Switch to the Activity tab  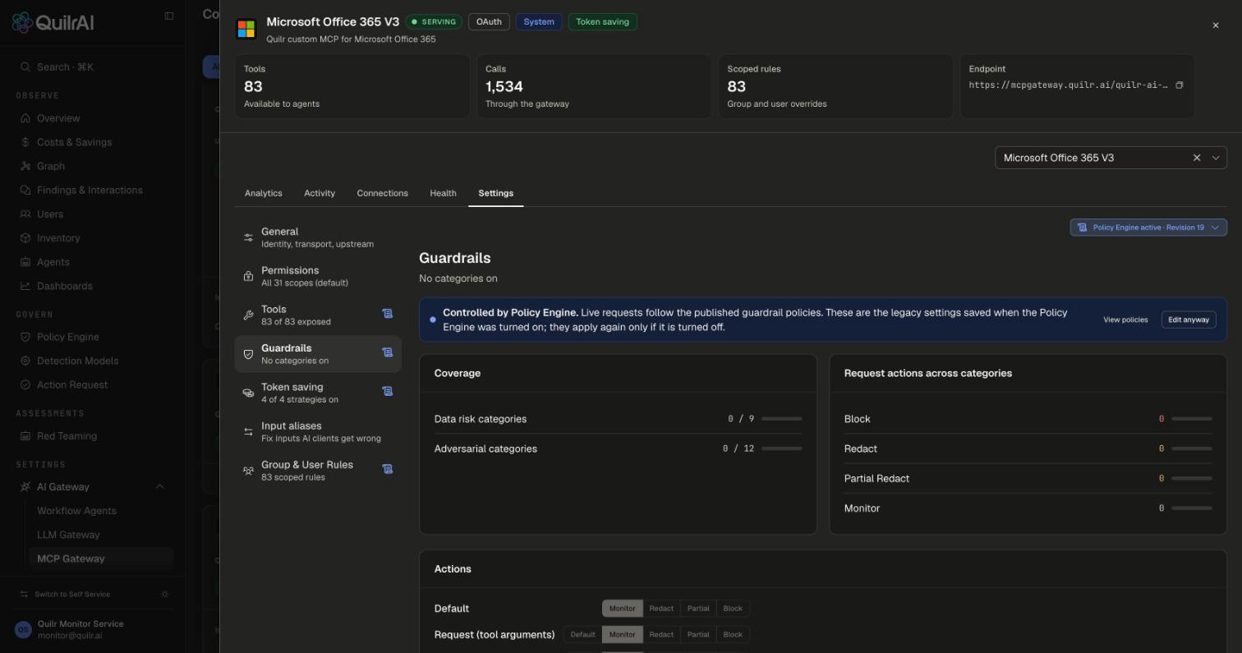pyautogui.click(x=320, y=194)
